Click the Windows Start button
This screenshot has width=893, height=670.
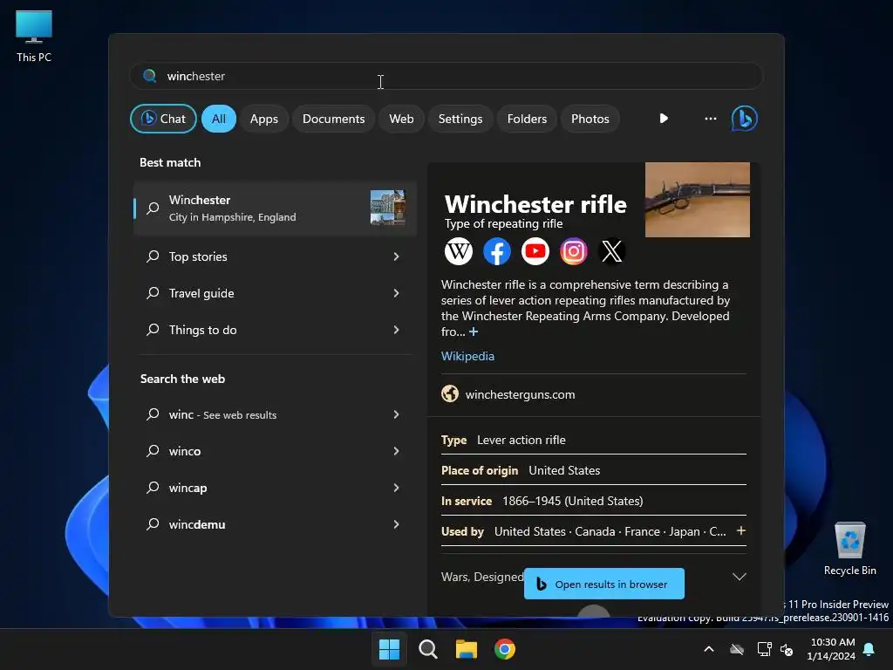click(x=390, y=649)
